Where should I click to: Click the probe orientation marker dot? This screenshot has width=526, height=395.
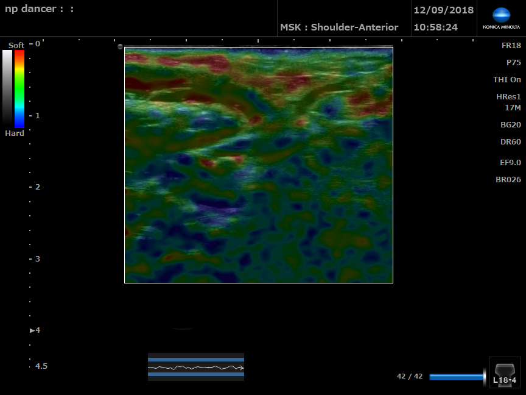120,47
